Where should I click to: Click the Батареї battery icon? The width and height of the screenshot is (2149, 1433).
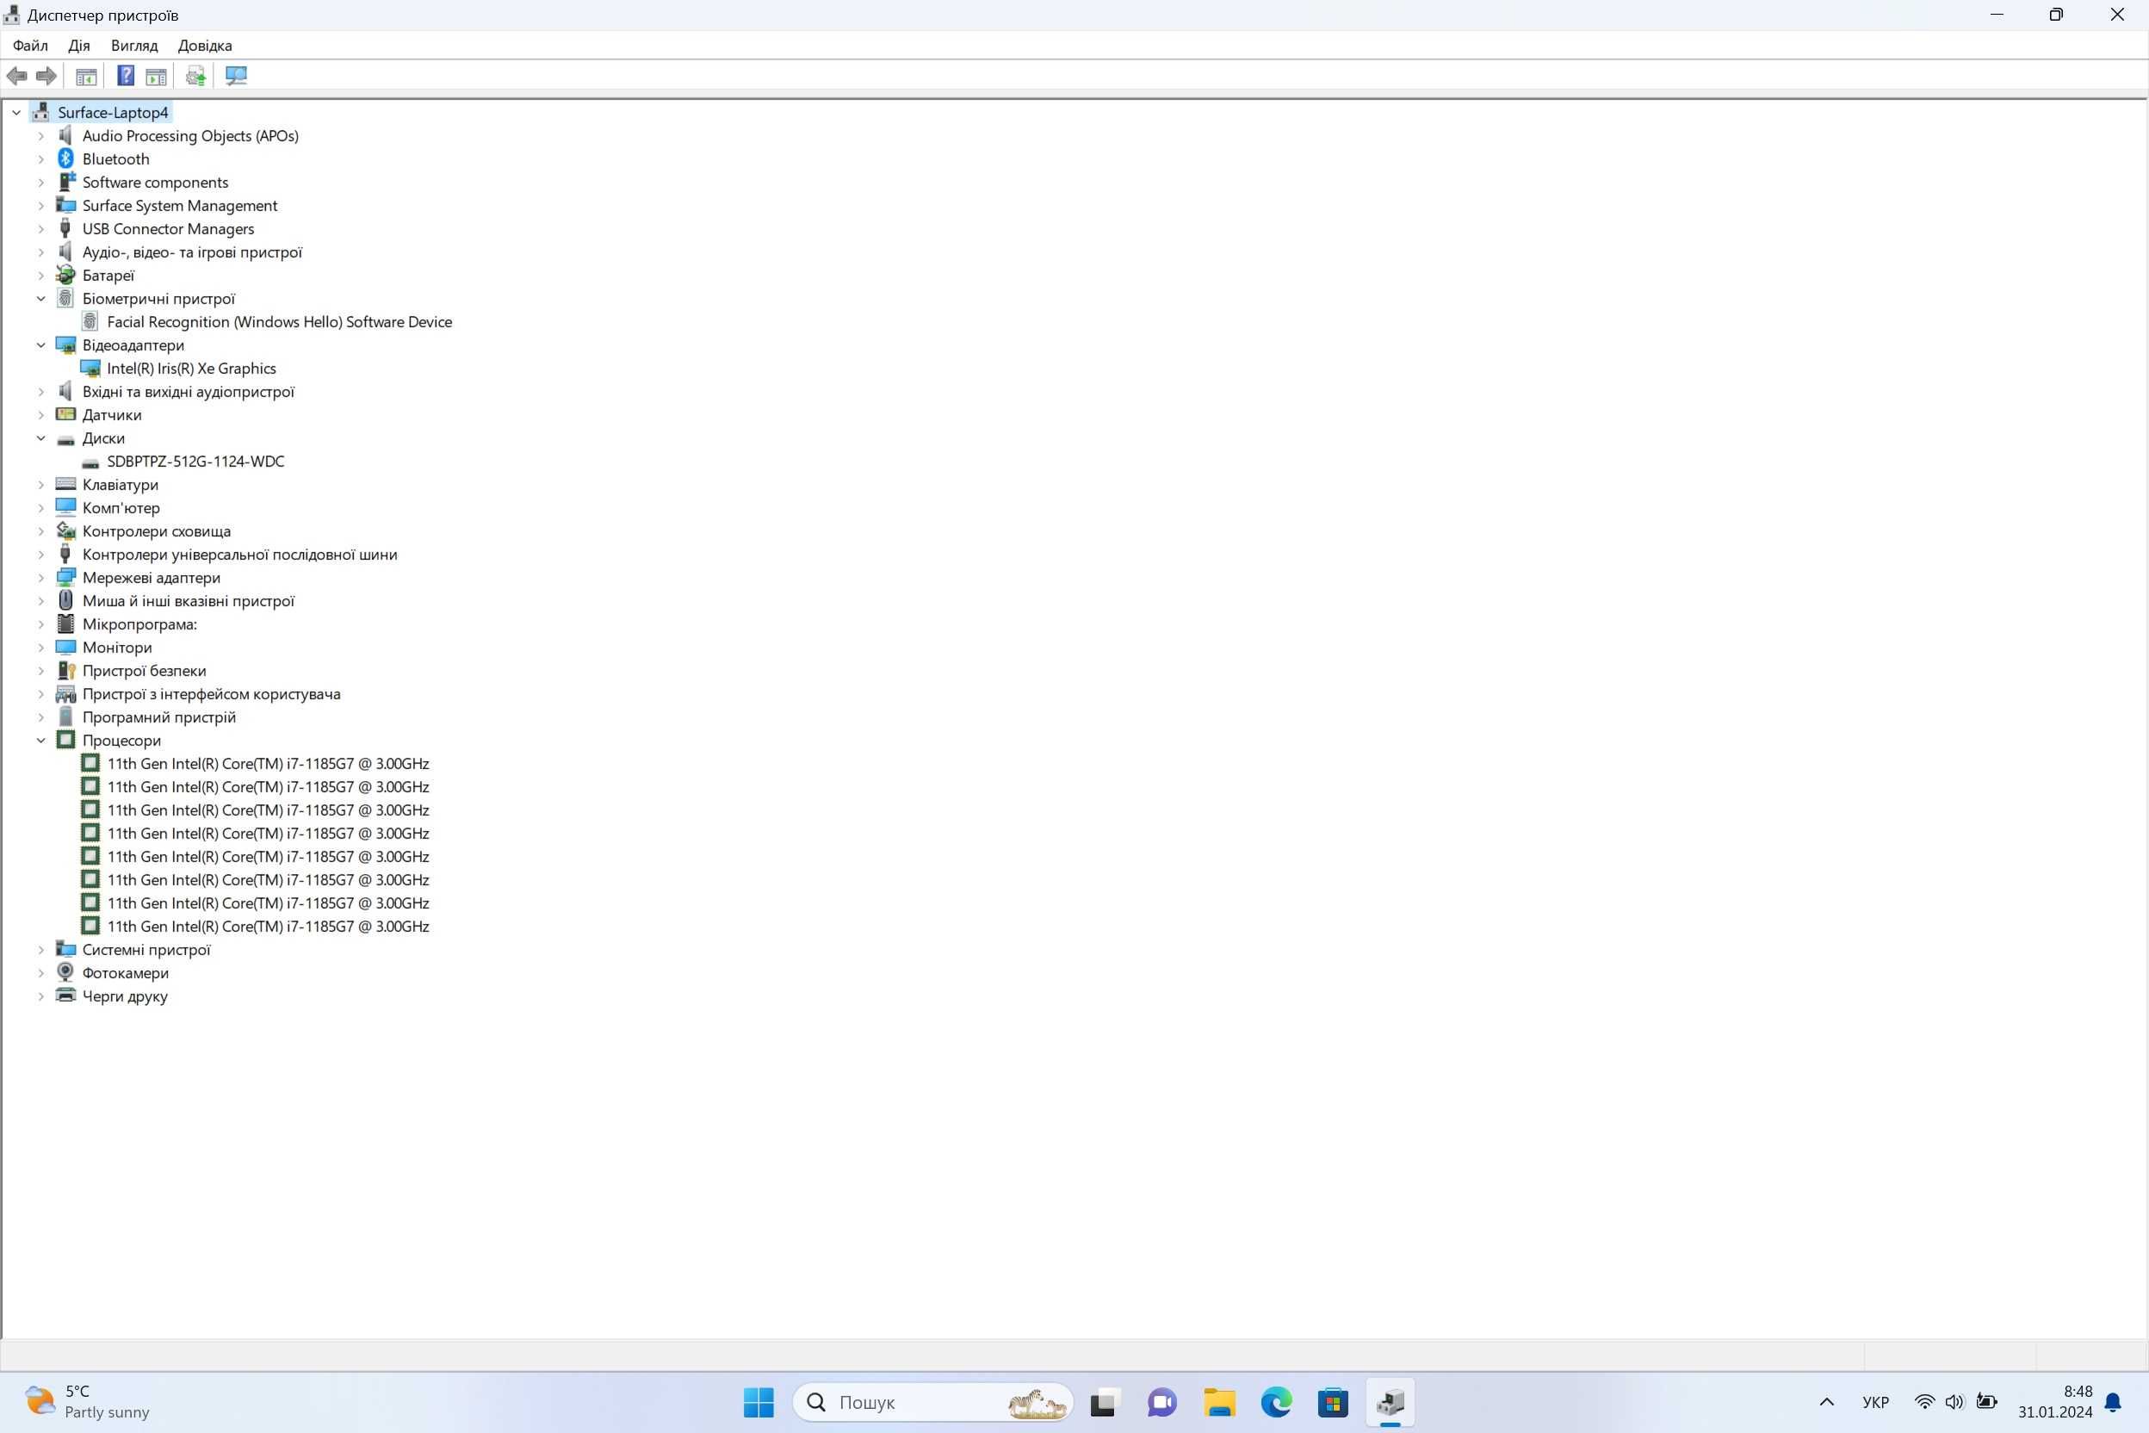coord(65,275)
